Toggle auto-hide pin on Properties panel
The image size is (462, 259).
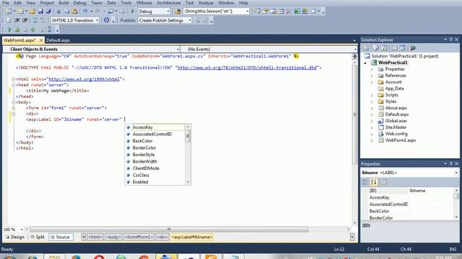pyautogui.click(x=450, y=163)
